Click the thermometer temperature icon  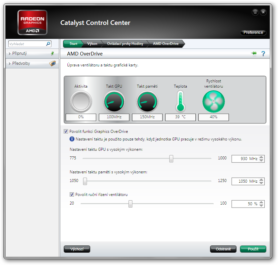tap(180, 102)
